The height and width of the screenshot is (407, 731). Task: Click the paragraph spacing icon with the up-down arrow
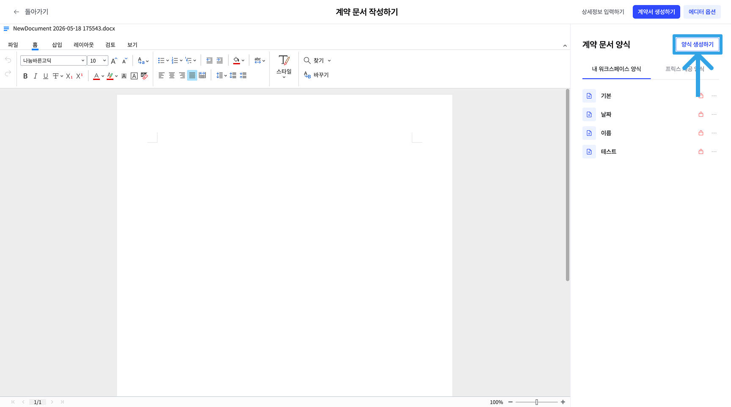(x=233, y=75)
